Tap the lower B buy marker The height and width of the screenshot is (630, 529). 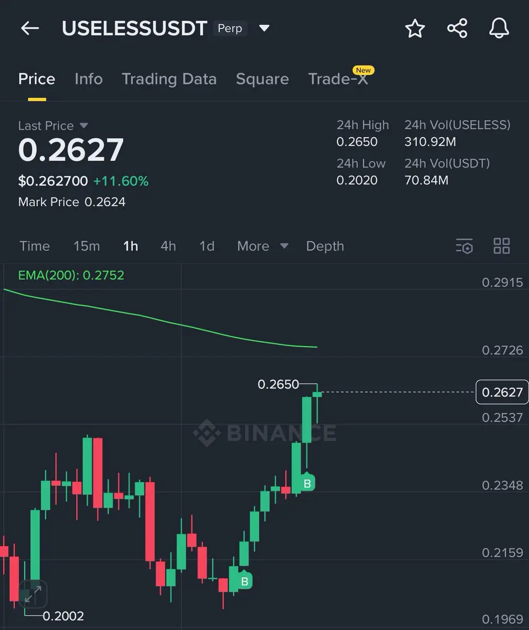click(x=245, y=581)
